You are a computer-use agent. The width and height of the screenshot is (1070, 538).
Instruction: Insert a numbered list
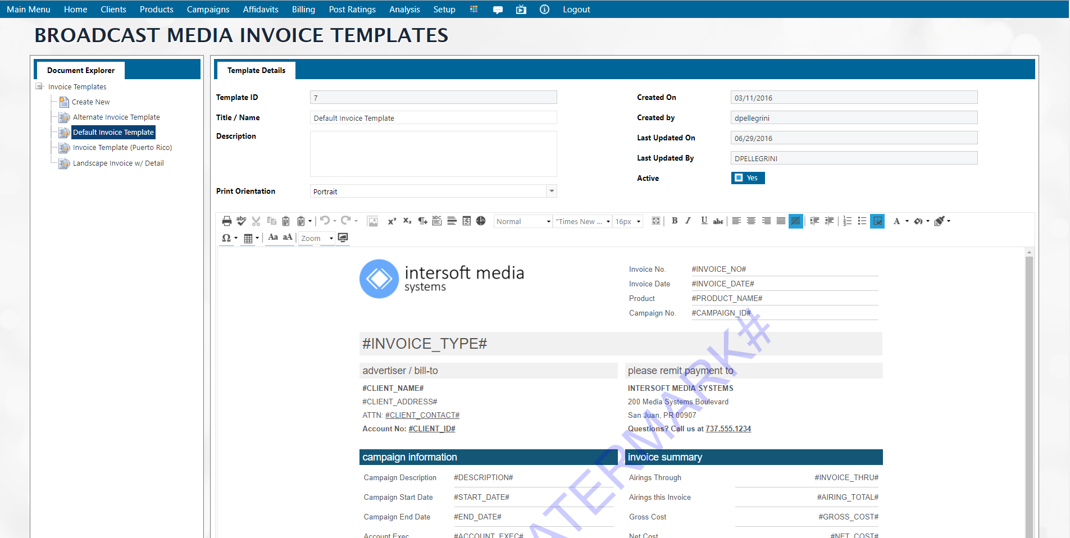[x=847, y=221]
